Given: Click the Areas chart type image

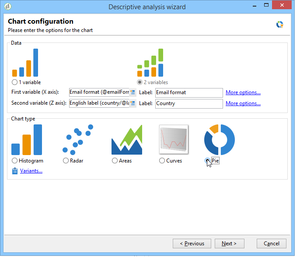Looking at the screenshot, I should pos(127,140).
